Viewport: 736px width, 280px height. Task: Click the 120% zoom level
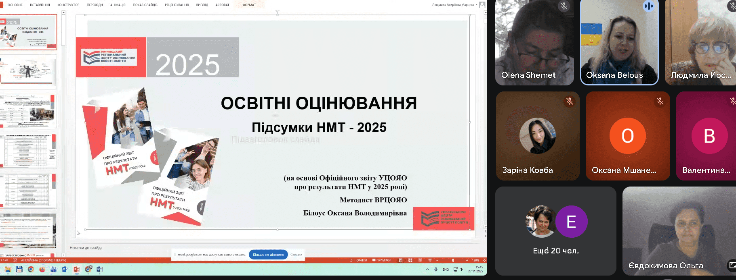[x=475, y=260]
